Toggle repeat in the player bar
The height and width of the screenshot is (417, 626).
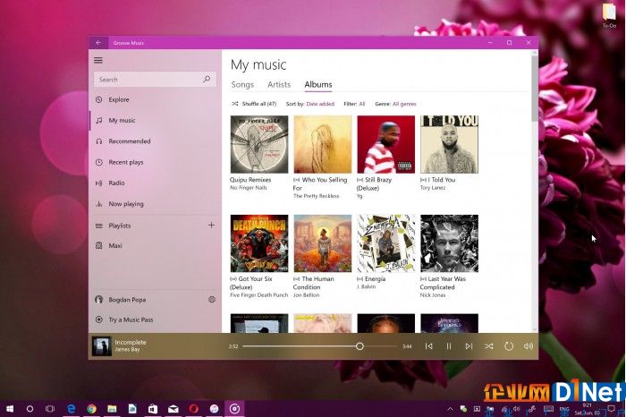pyautogui.click(x=509, y=346)
